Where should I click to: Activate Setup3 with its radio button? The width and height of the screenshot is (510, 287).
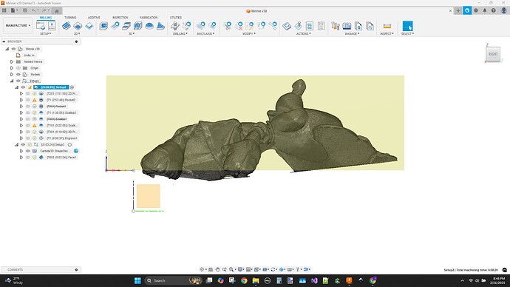pyautogui.click(x=69, y=144)
